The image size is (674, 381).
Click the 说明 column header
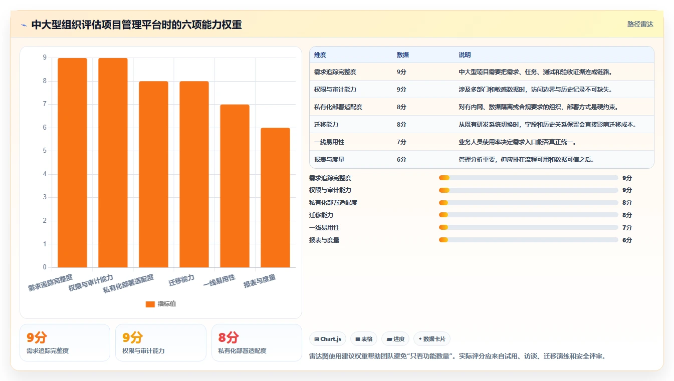click(465, 55)
